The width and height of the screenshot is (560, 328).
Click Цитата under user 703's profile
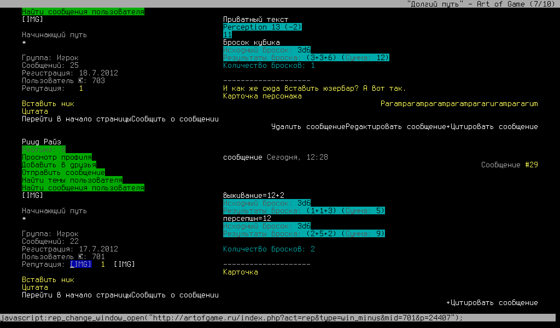[35, 112]
